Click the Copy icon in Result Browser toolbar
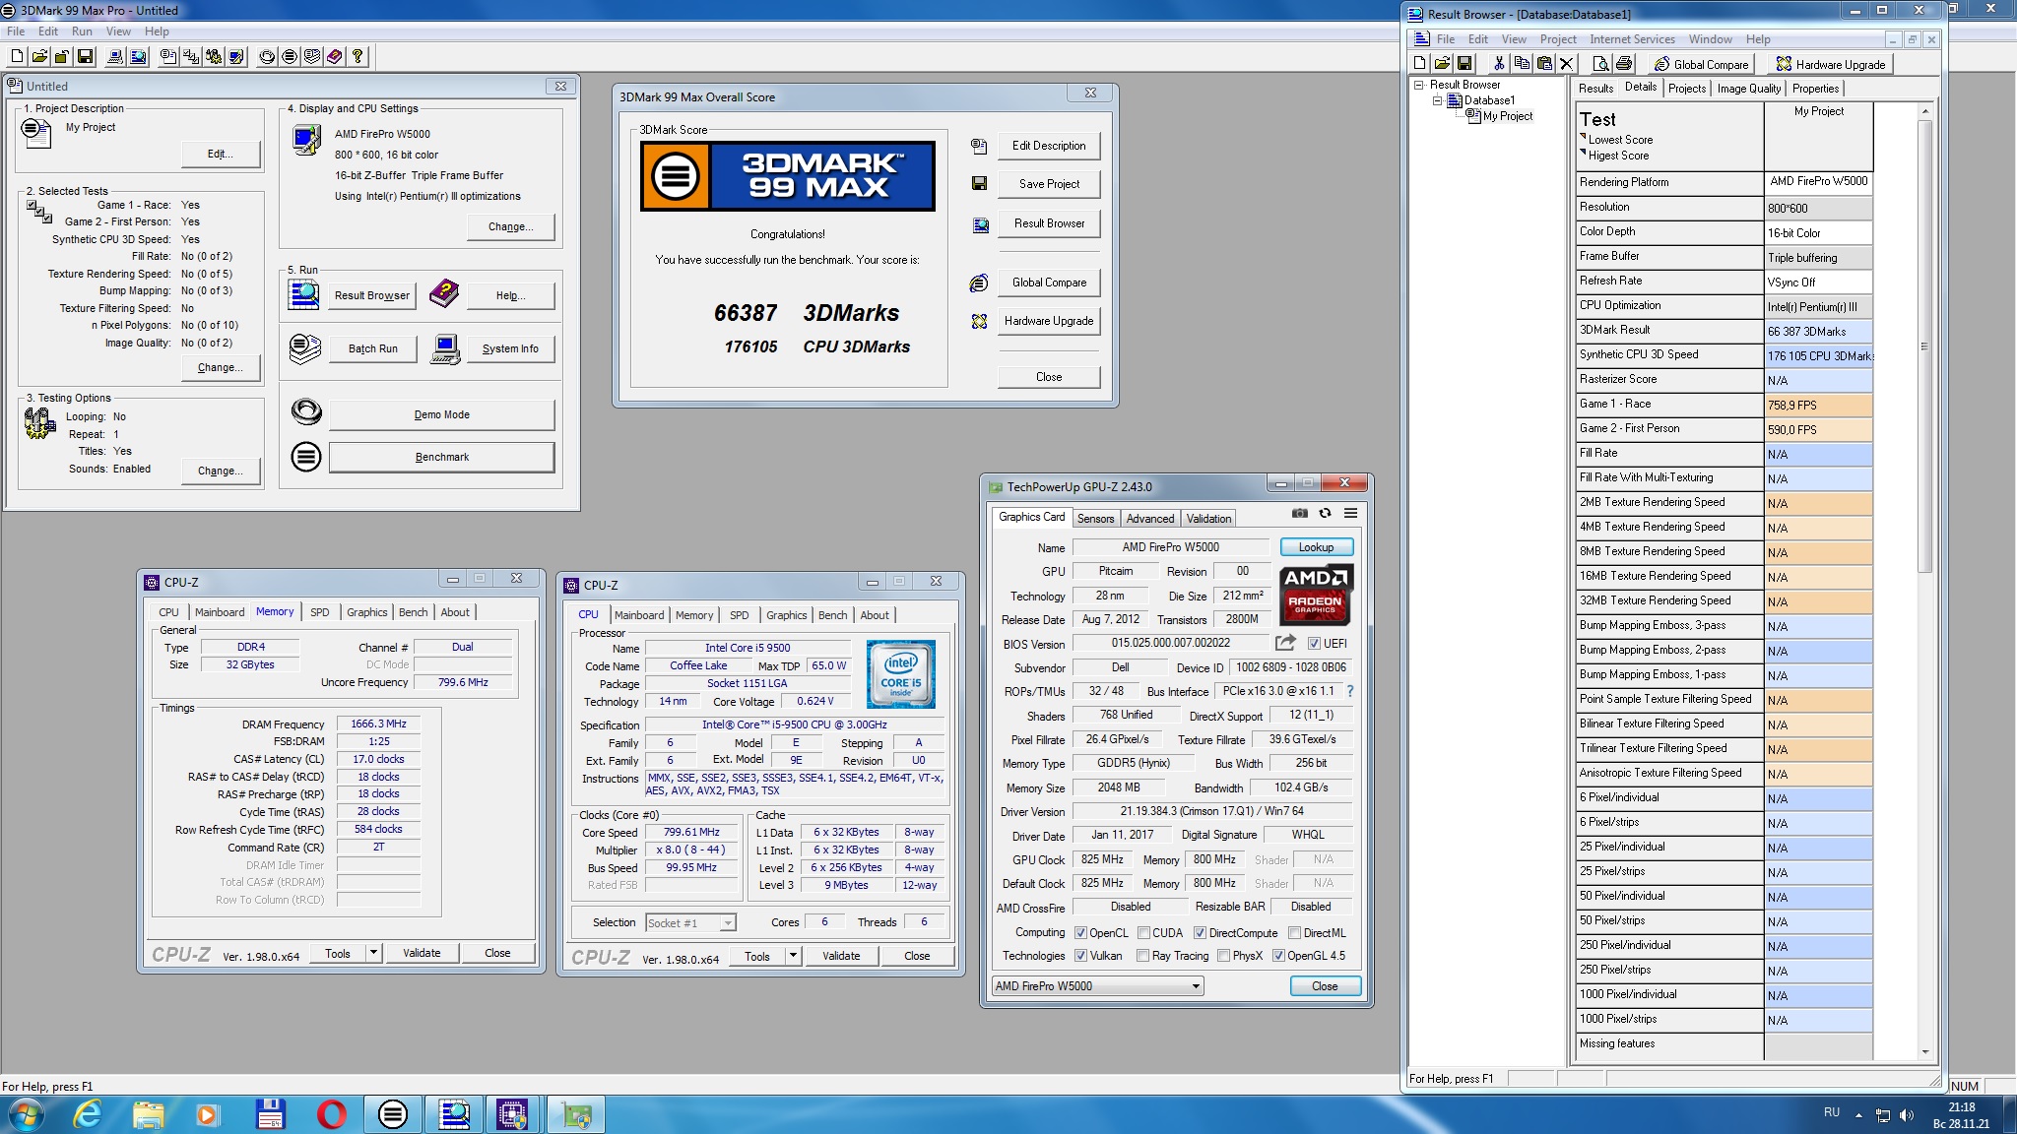This screenshot has width=2017, height=1134. (x=1522, y=64)
